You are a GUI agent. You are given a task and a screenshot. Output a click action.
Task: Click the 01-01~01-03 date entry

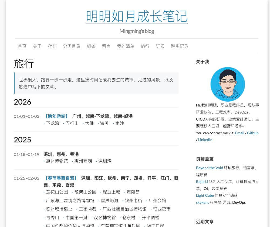point(26,116)
